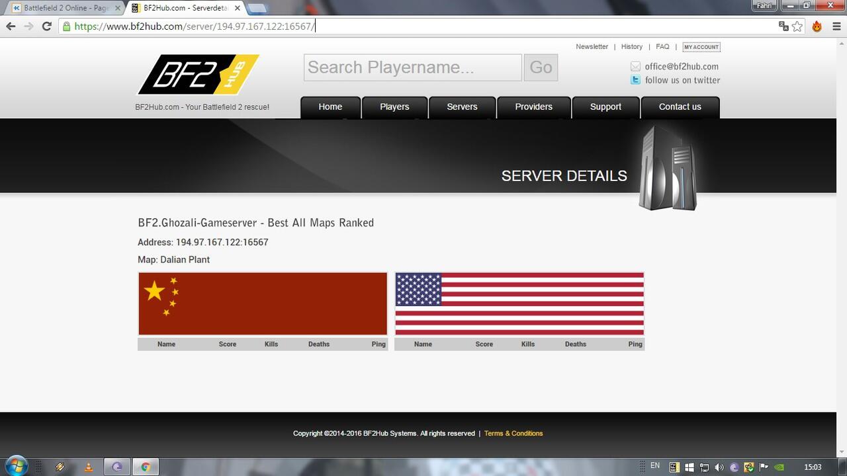The image size is (847, 476).
Task: Click 'Kills' header in the US team table
Action: click(528, 344)
